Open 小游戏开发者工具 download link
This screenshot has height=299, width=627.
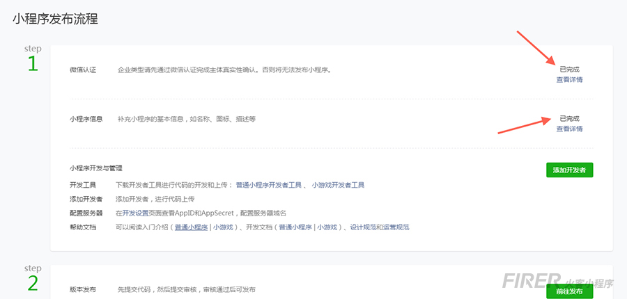(338, 185)
